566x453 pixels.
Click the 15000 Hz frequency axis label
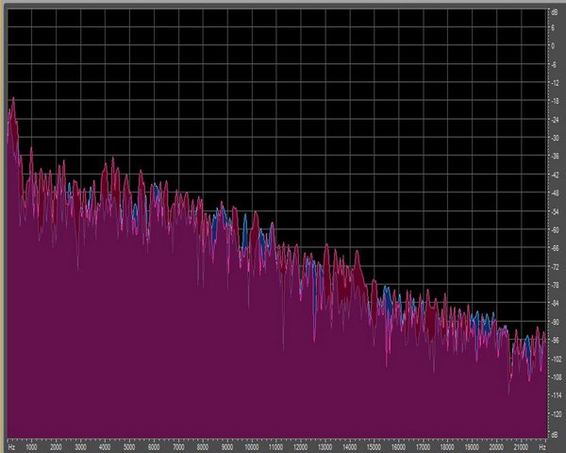(374, 447)
